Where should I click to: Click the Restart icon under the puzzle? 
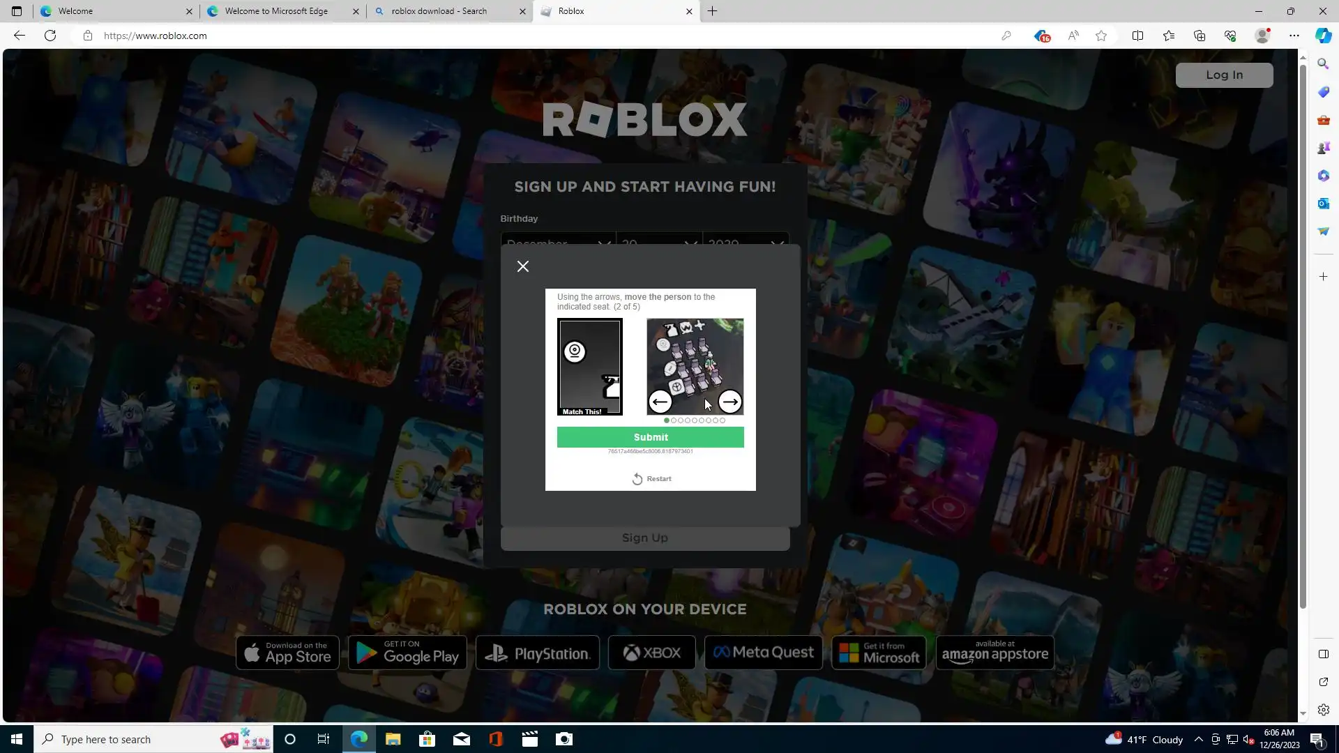pos(637,479)
